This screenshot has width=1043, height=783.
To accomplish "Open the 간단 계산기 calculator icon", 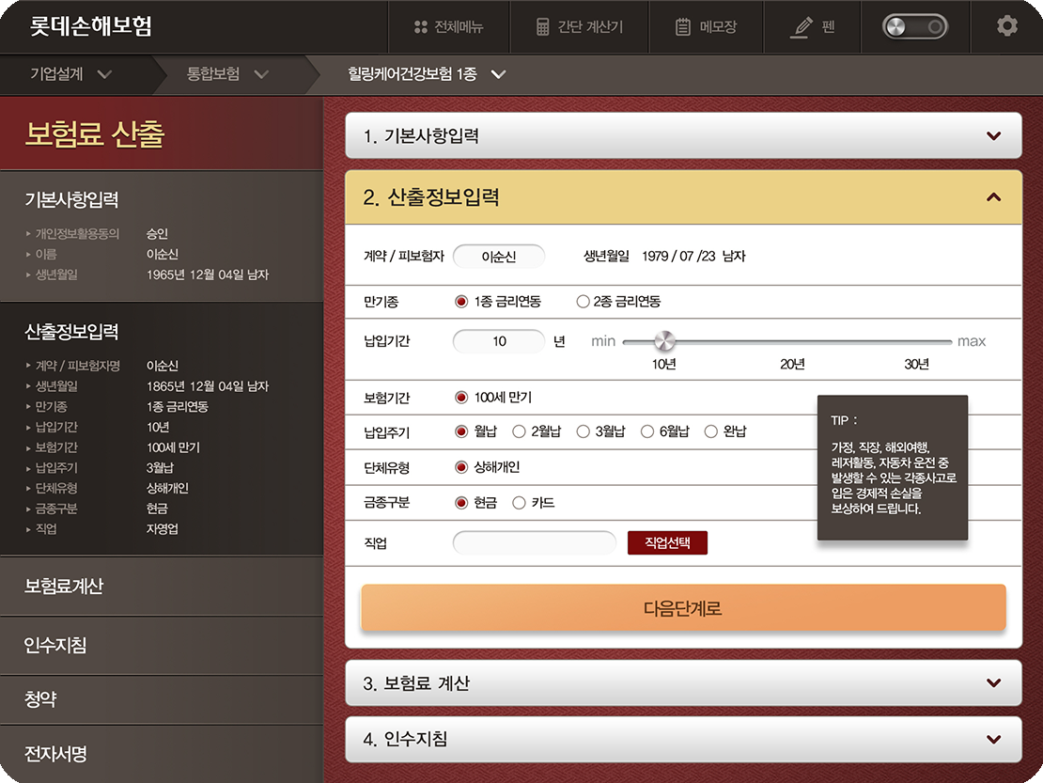I will 543,27.
